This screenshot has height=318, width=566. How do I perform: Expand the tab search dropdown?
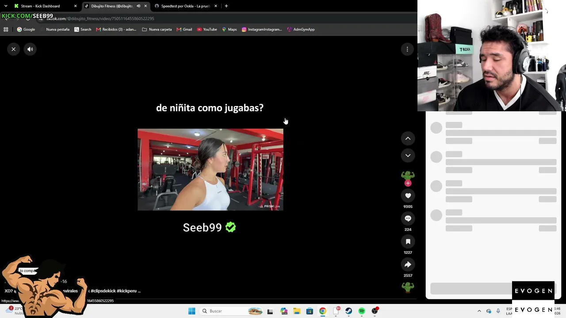coord(5,6)
